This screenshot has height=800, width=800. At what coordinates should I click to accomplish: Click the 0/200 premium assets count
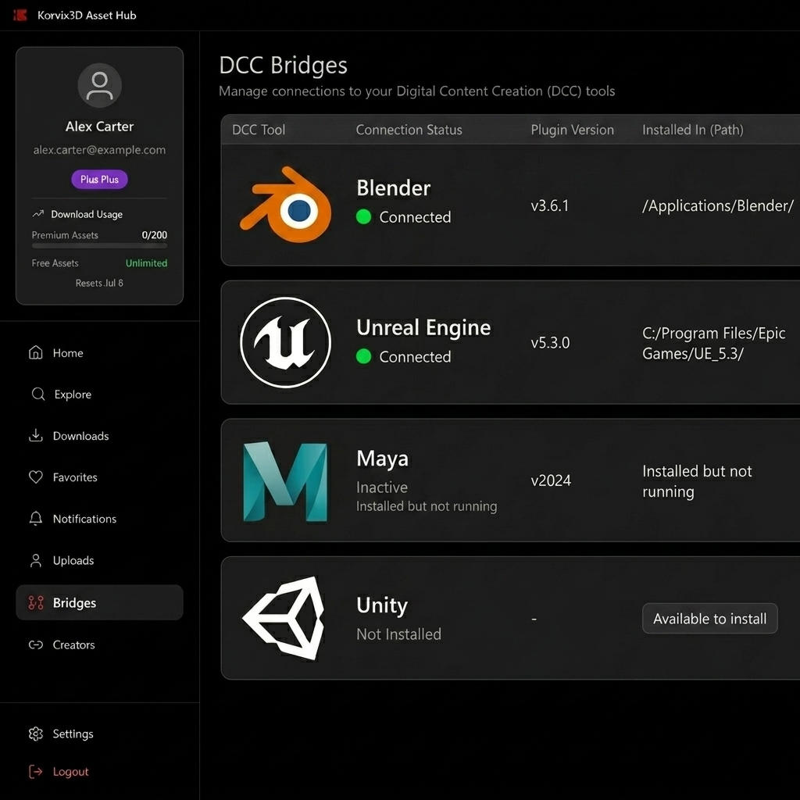(155, 234)
